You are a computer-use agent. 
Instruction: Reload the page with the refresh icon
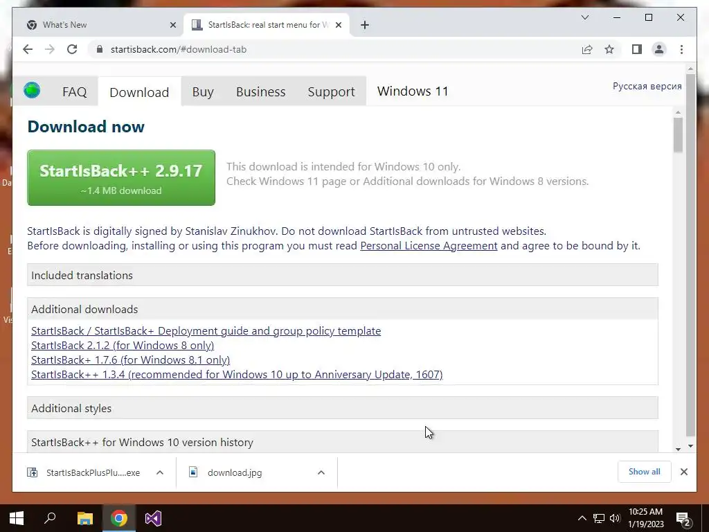click(x=72, y=49)
